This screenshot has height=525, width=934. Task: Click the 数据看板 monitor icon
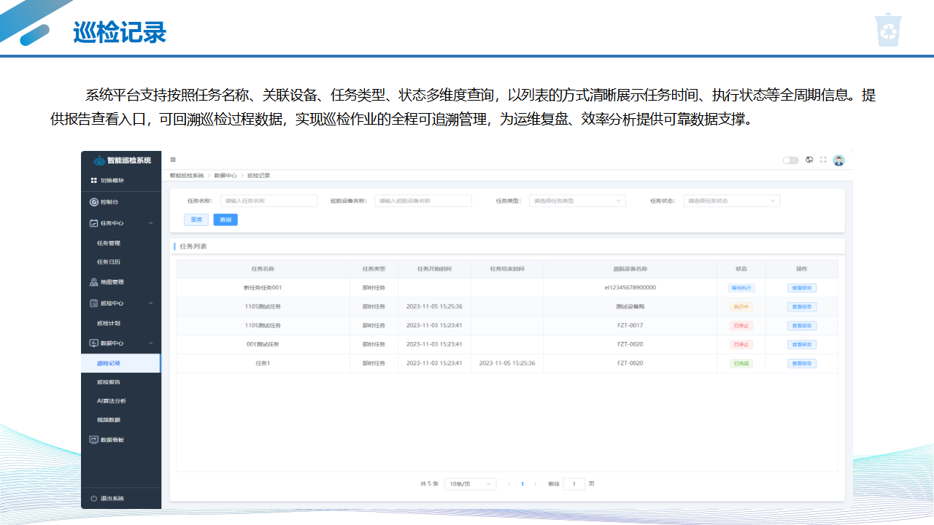pos(93,440)
